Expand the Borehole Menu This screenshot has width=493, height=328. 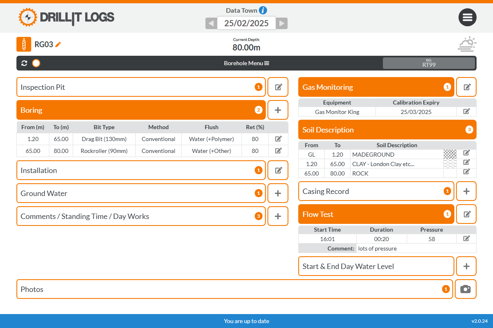(246, 63)
